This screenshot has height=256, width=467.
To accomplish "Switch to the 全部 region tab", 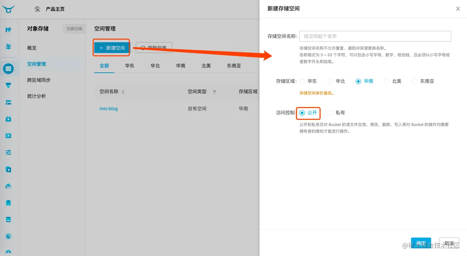I will click(x=104, y=66).
